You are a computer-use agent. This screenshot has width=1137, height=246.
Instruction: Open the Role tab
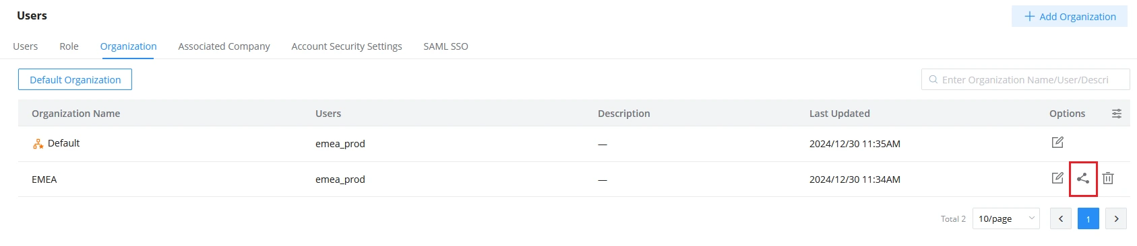(x=69, y=46)
